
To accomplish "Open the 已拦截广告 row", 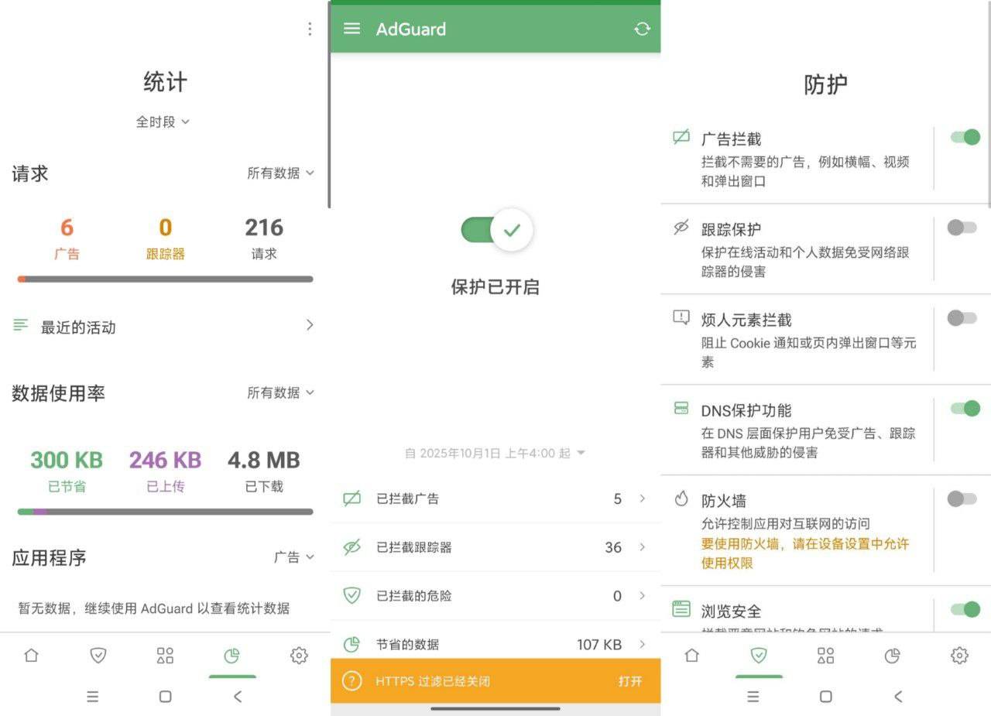I will 495,499.
